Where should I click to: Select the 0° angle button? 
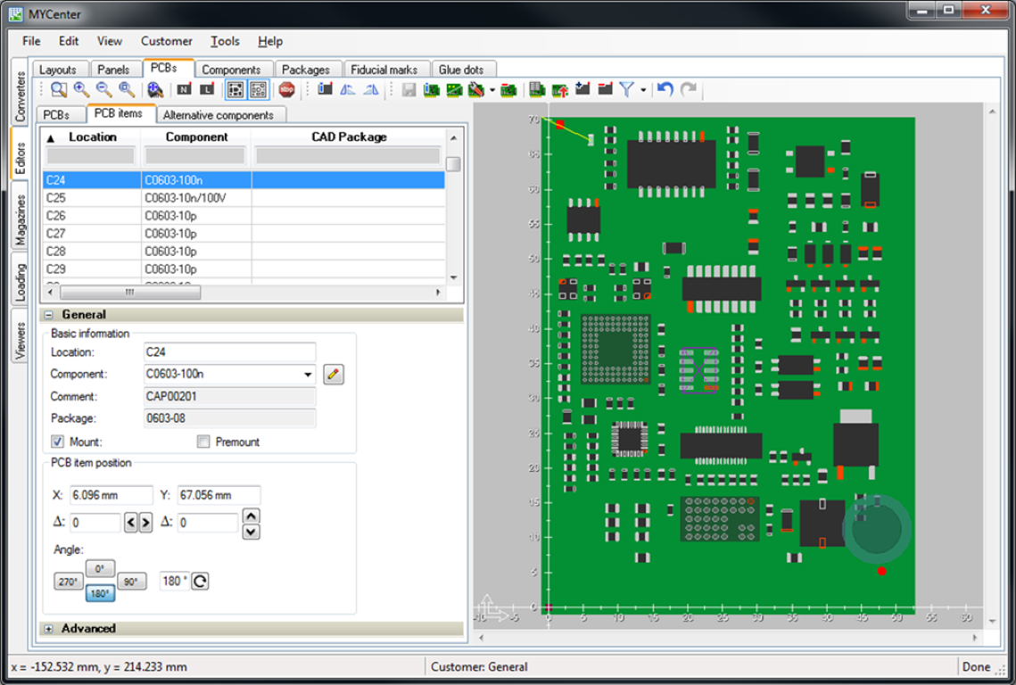100,568
